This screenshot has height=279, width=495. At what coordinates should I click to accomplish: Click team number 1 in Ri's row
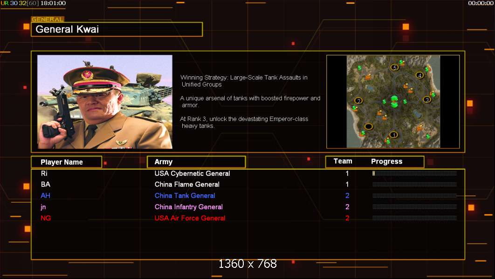(x=347, y=173)
